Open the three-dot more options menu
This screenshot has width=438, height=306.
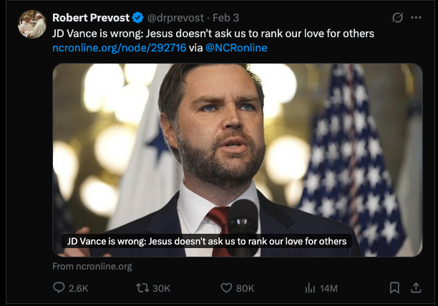coord(416,18)
